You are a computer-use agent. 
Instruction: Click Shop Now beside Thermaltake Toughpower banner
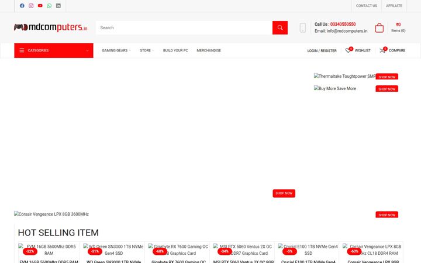coord(387,77)
